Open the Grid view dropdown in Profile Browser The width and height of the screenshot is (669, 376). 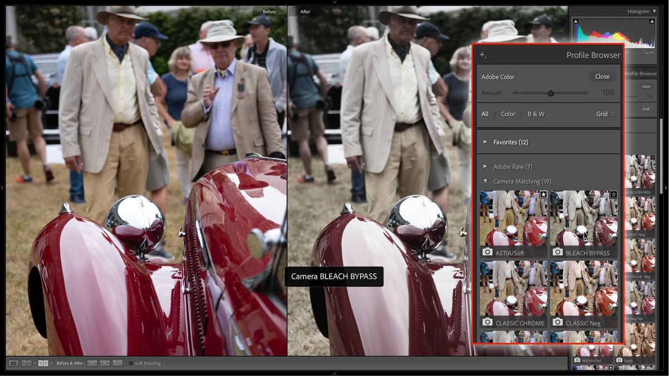click(604, 114)
